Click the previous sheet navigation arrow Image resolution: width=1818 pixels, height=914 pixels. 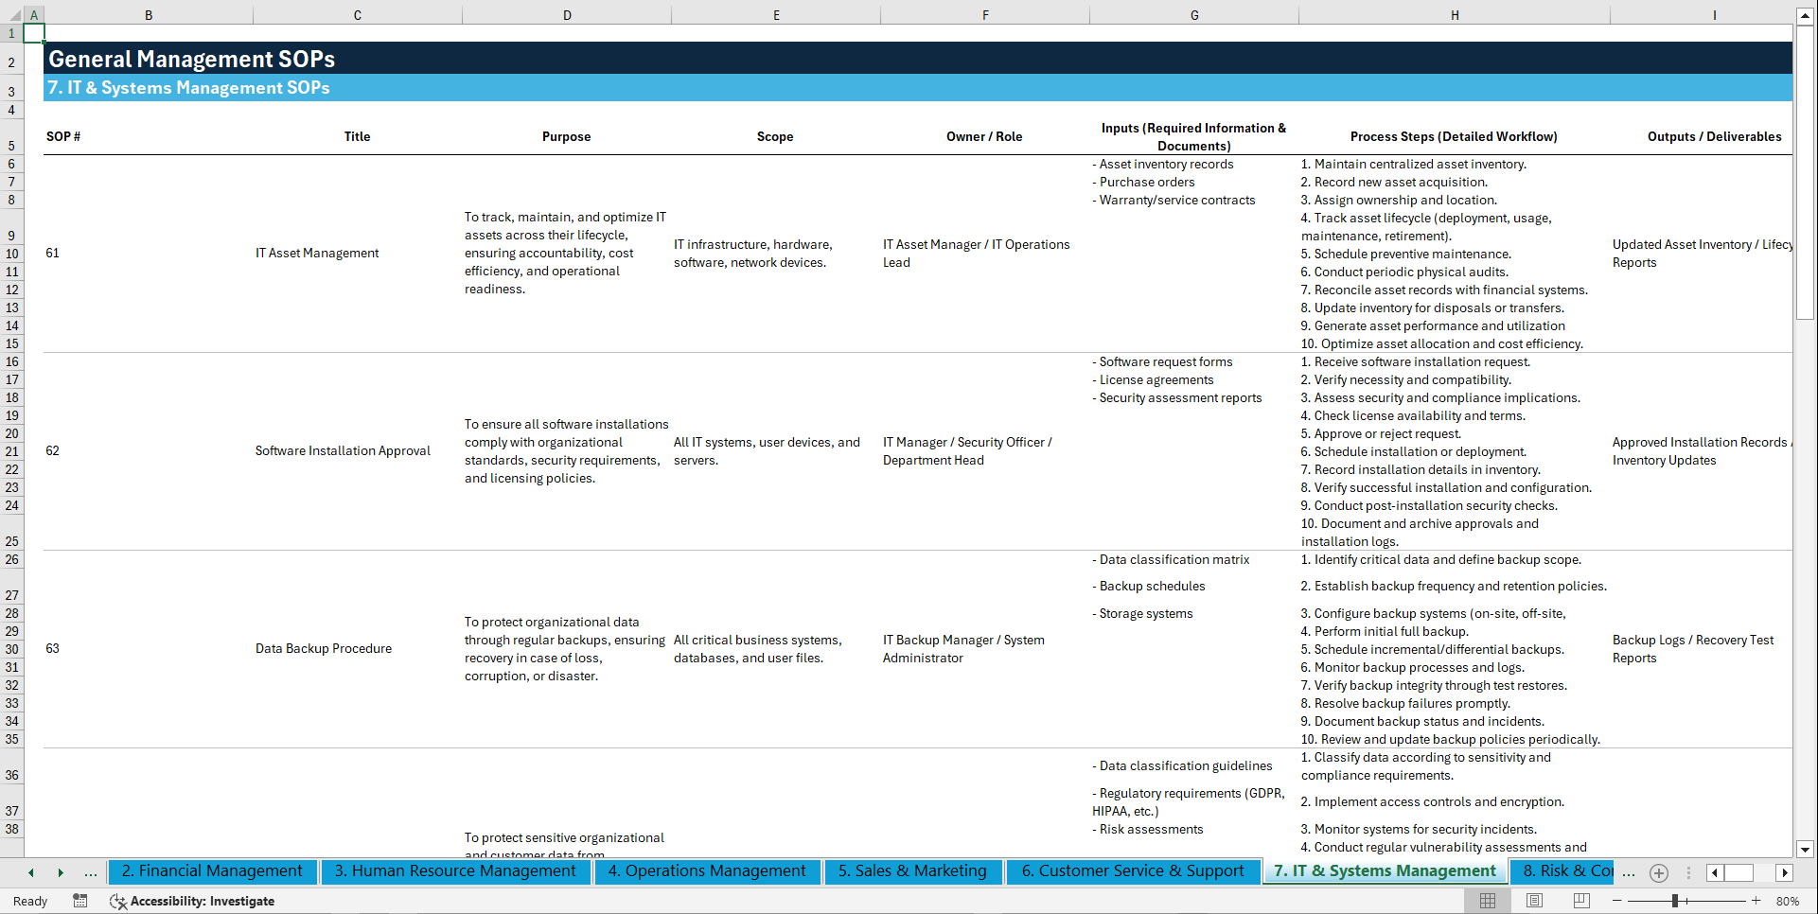click(30, 872)
